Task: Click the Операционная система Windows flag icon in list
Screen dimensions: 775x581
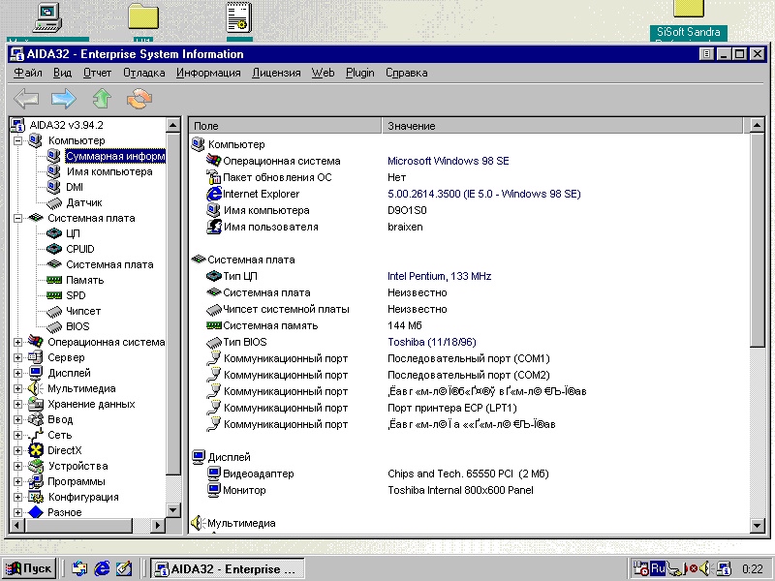Action: click(213, 161)
